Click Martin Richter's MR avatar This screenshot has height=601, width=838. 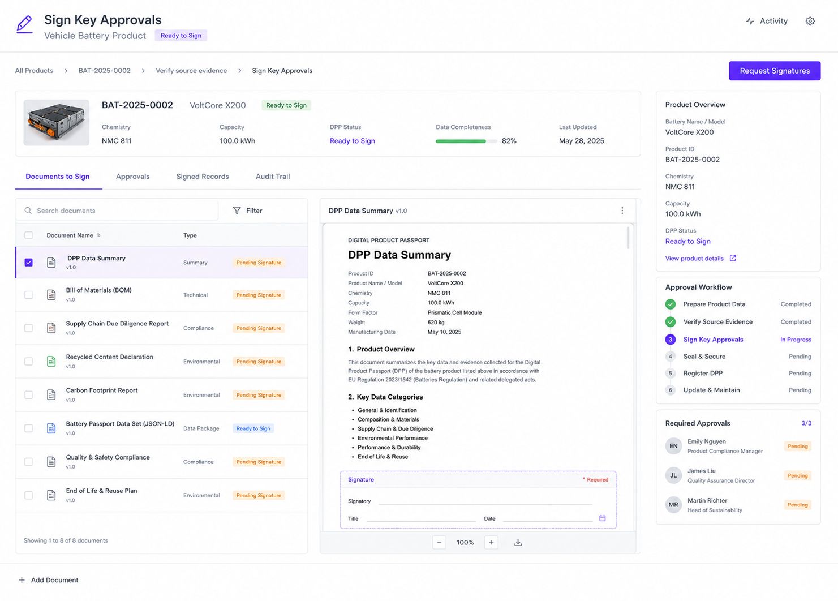pos(673,505)
